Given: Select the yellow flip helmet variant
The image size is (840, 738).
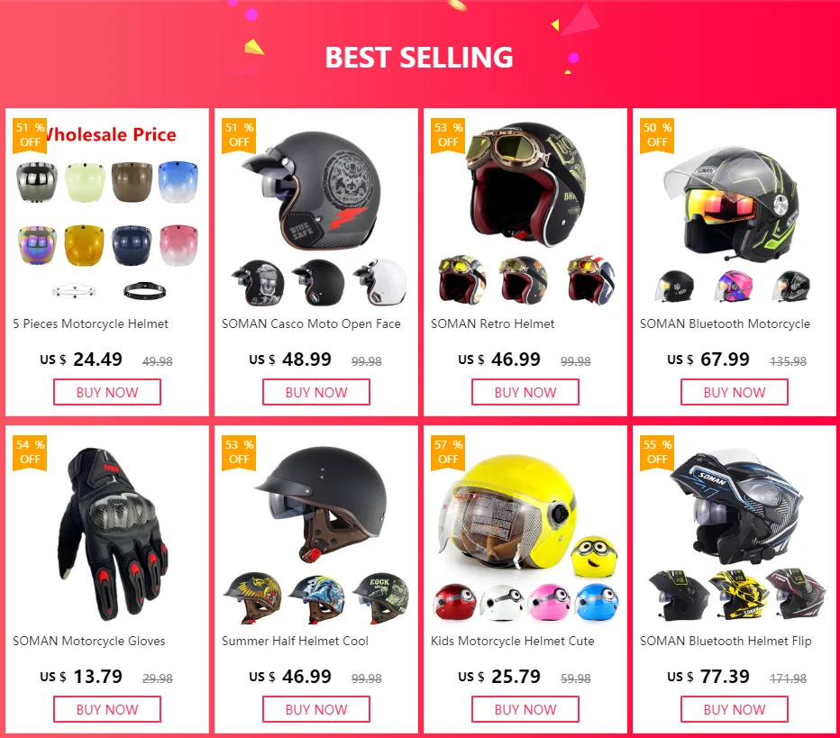Looking at the screenshot, I should 738,595.
